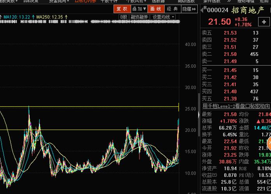Image resolution: width=271 pixels, height=194 pixels.
Task: Click the B股 tag button
Action: point(123,17)
